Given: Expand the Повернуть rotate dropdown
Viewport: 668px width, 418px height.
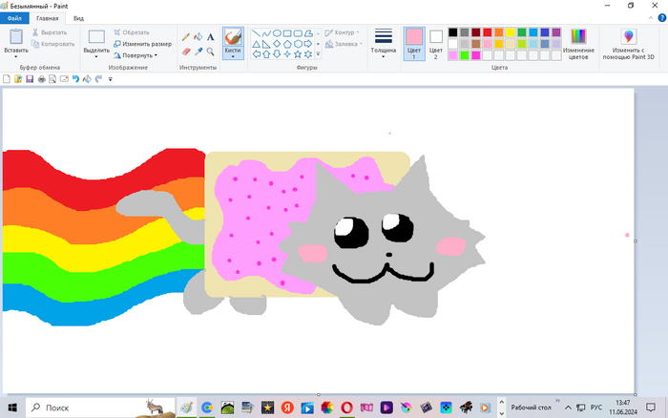Looking at the screenshot, I should [139, 55].
